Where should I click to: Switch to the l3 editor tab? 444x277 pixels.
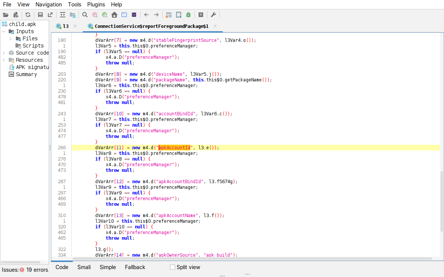(x=66, y=26)
